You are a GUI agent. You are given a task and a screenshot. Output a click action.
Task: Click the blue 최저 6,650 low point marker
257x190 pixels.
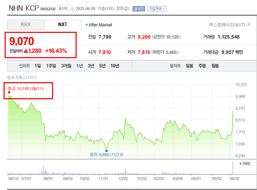107,151
